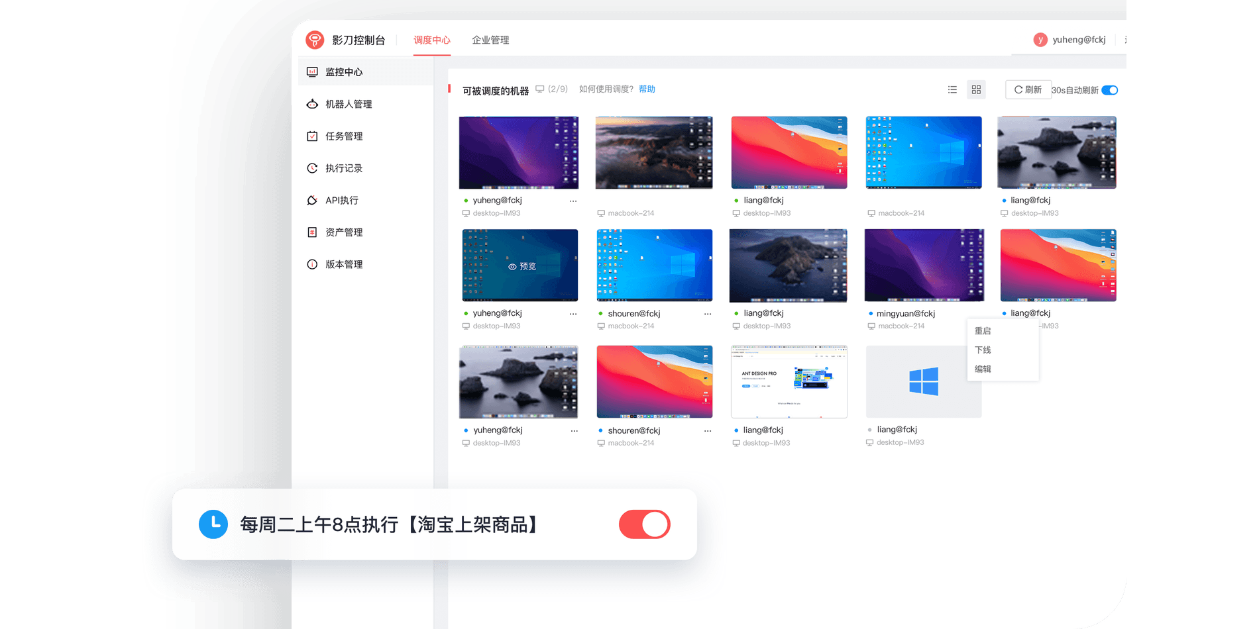The height and width of the screenshot is (629, 1259).
Task: Open more options for third-row yuheng@fckj machine
Action: point(574,430)
